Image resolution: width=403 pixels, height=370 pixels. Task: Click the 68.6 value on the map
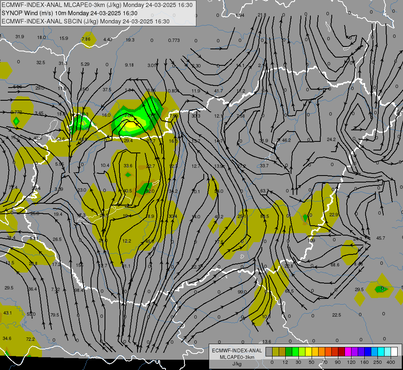(x=335, y=265)
